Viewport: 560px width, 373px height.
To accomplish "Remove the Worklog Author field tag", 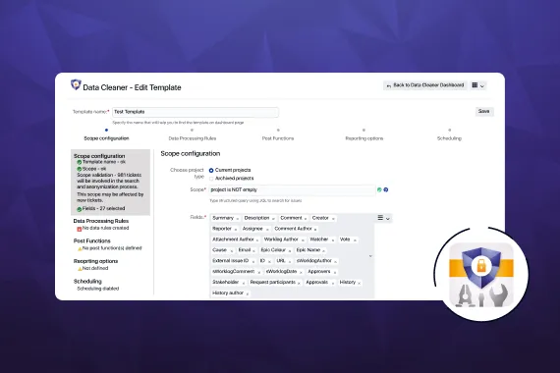I will coord(303,240).
